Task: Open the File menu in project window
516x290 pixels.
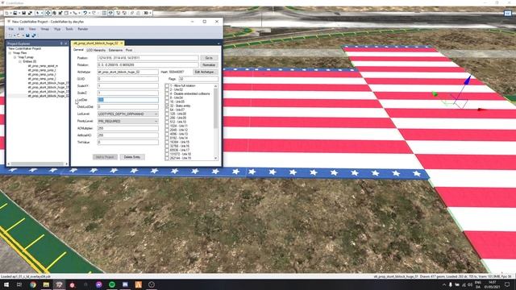Action: click(x=10, y=29)
